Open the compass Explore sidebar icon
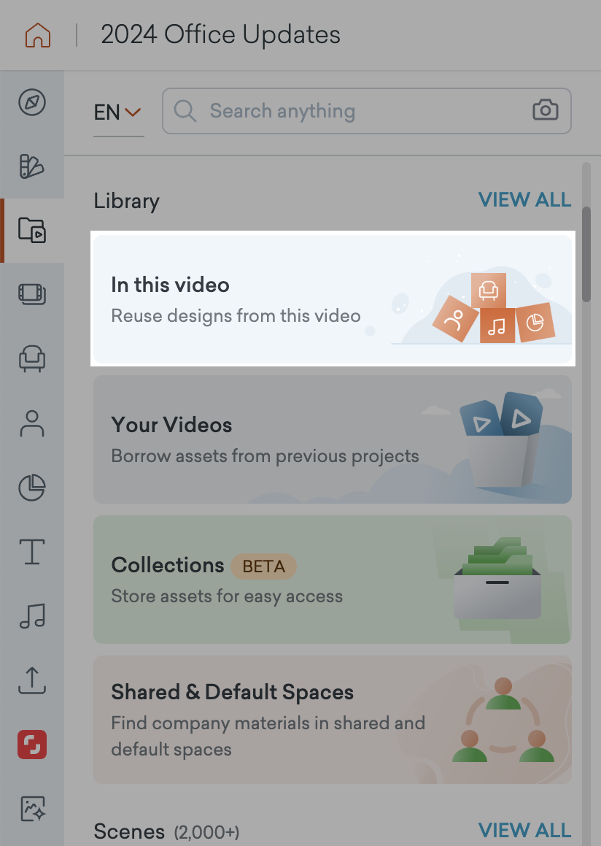The image size is (601, 846). point(32,102)
